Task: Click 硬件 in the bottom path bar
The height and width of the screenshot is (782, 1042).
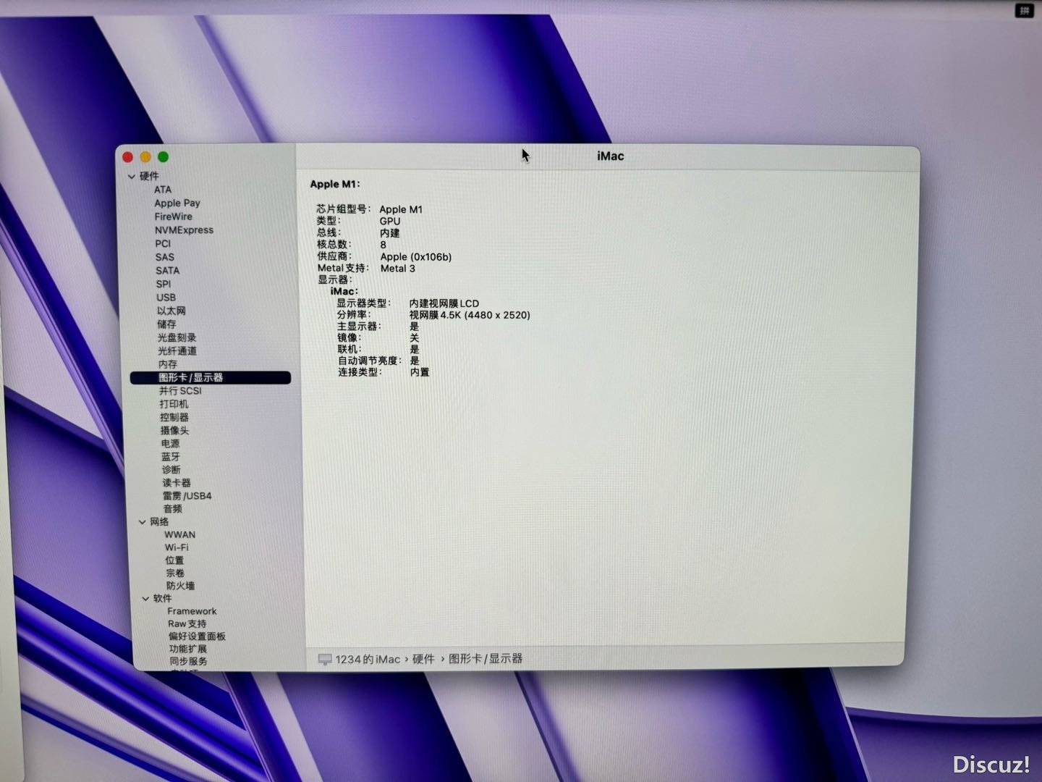Action: (423, 659)
